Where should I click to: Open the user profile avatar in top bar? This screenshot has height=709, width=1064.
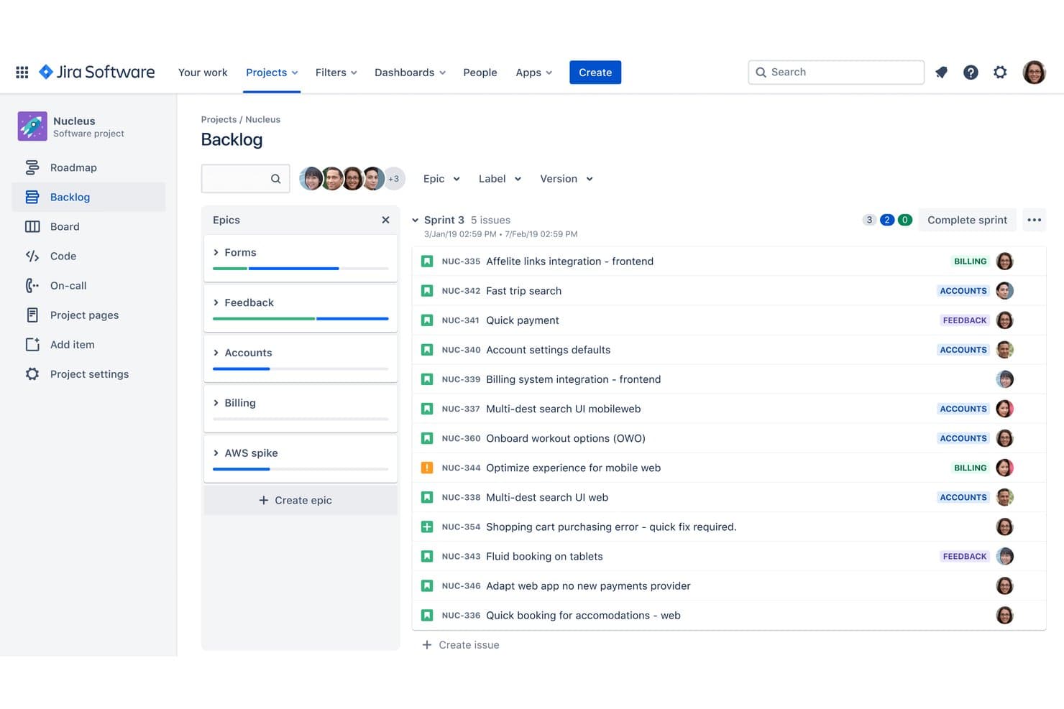click(x=1034, y=72)
